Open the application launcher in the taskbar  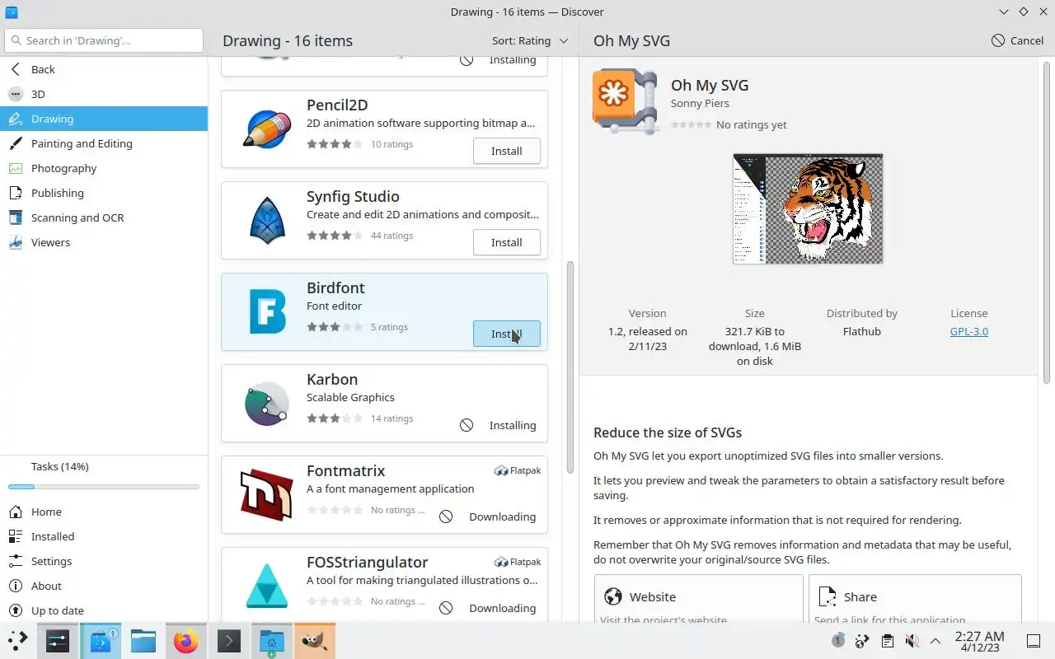(17, 641)
